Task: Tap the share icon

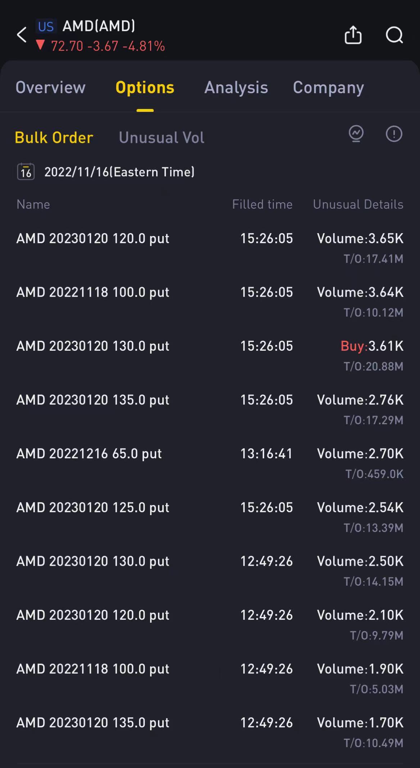Action: pyautogui.click(x=353, y=35)
